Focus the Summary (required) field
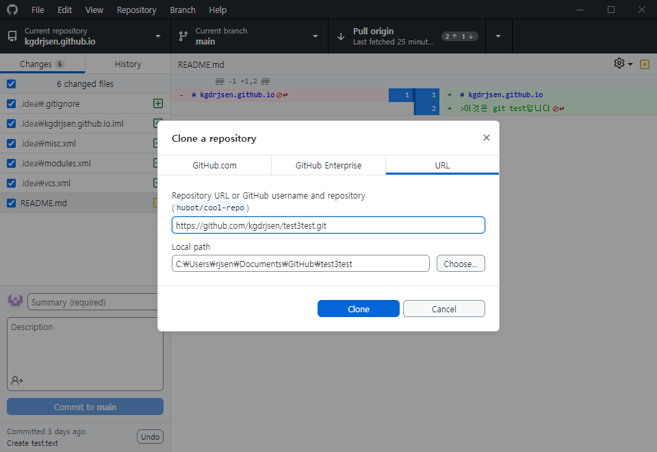 click(x=93, y=302)
